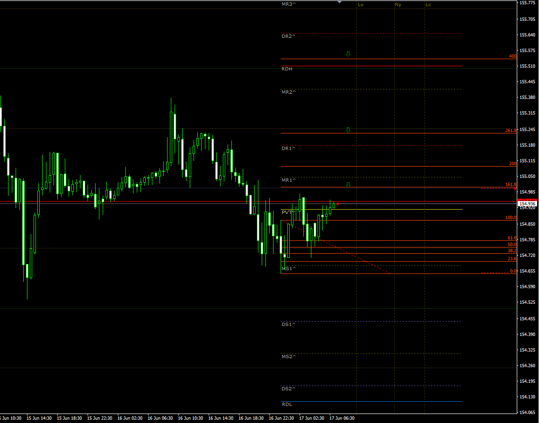Screen dimensions: 539x423
Task: Select the DR2^ resistance label
Action: click(x=288, y=36)
